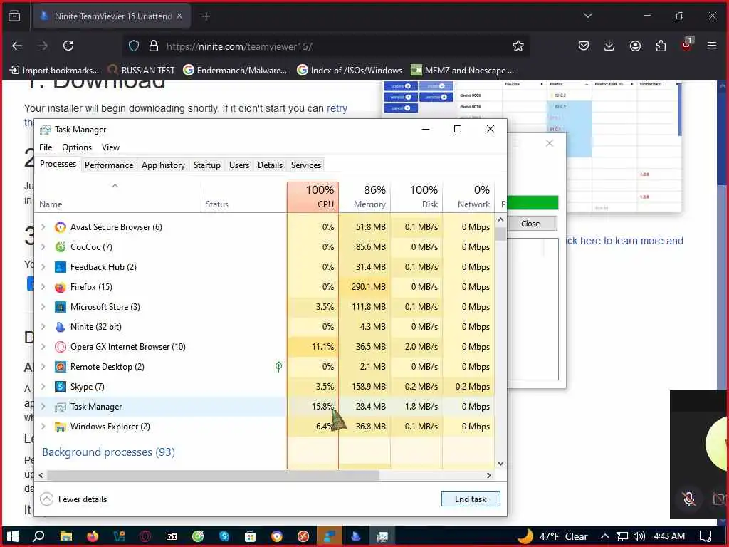Expand Feedback Hub process group
The width and height of the screenshot is (729, 547).
[x=43, y=267]
